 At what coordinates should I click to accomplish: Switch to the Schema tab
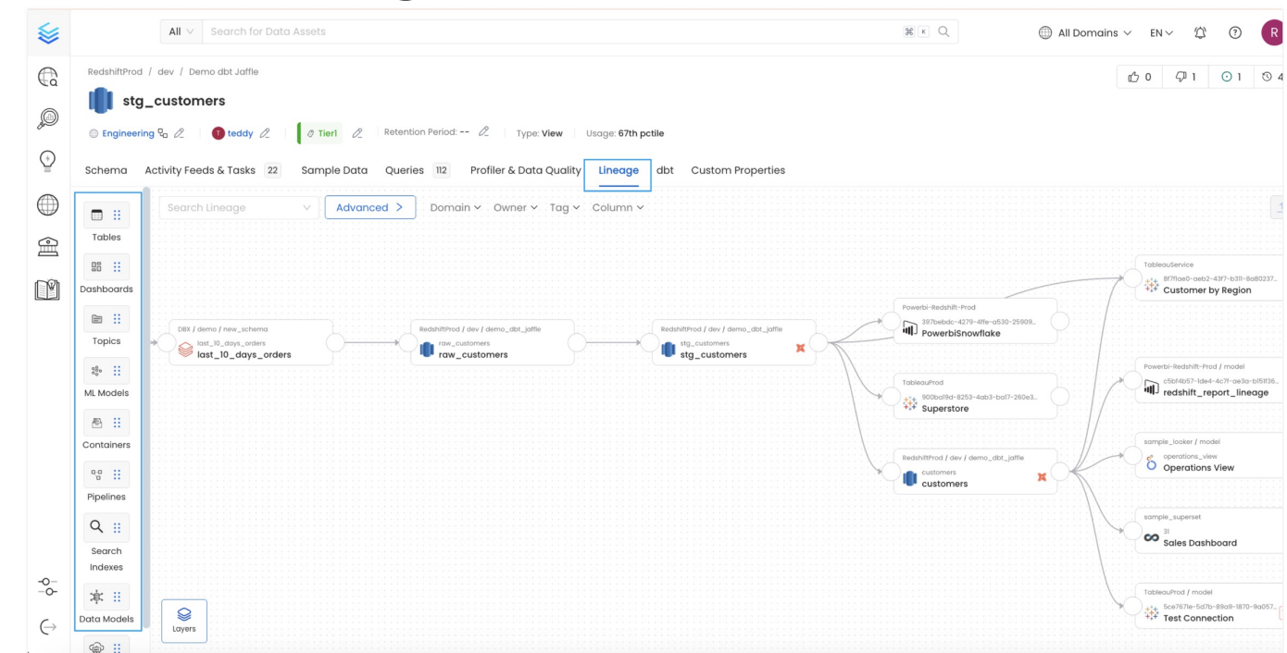click(106, 170)
